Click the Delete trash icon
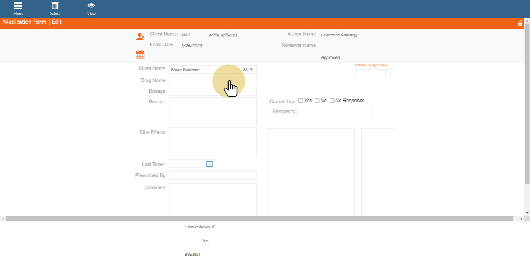 pos(55,6)
